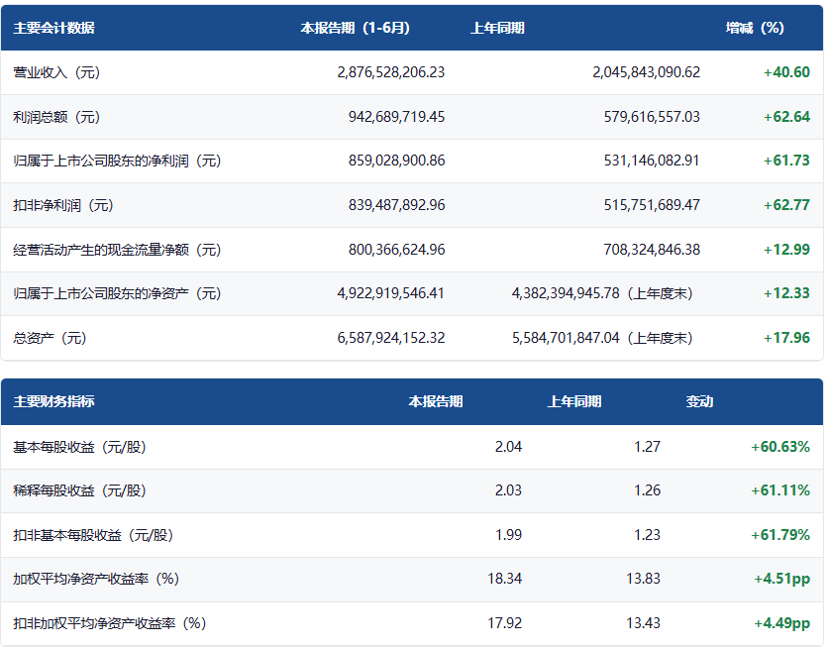
Task: Select the +12.33 change value
Action: 786,293
